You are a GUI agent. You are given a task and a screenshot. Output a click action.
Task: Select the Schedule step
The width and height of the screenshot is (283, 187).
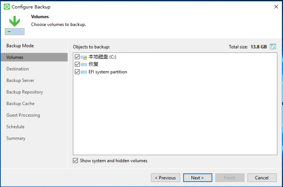(x=15, y=127)
